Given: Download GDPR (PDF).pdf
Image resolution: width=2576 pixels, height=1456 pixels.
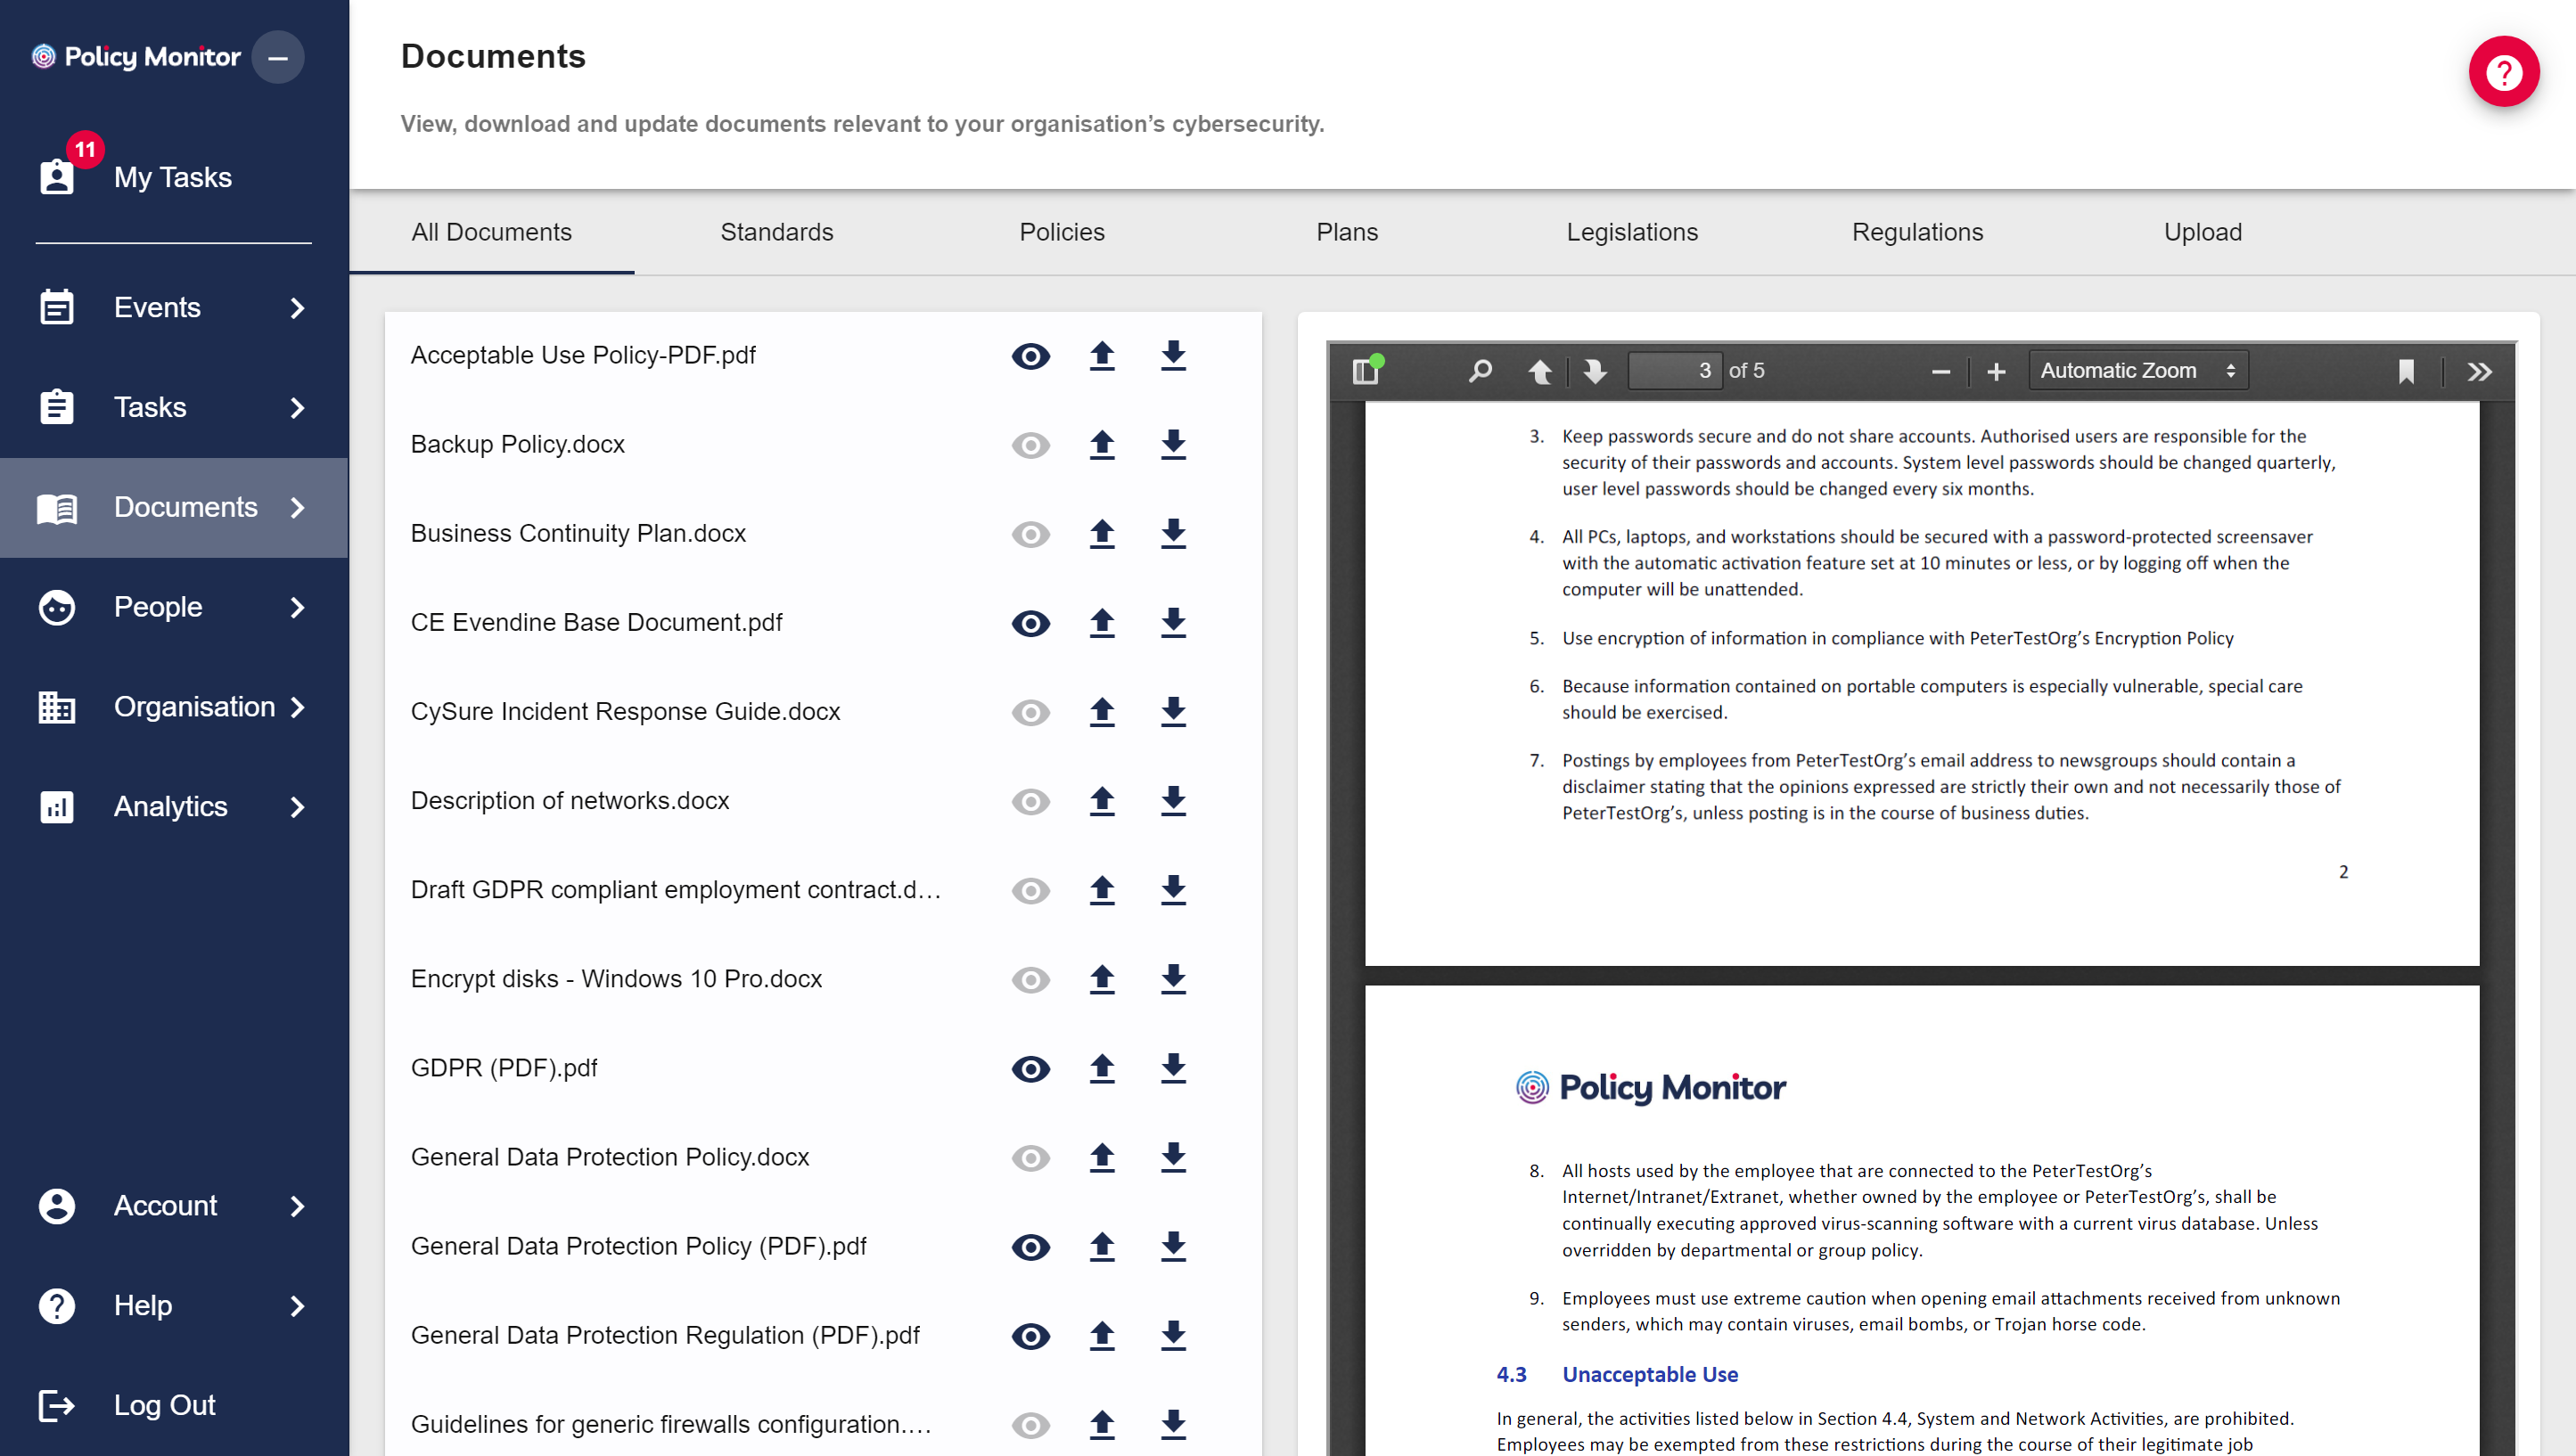Looking at the screenshot, I should click(1173, 1067).
